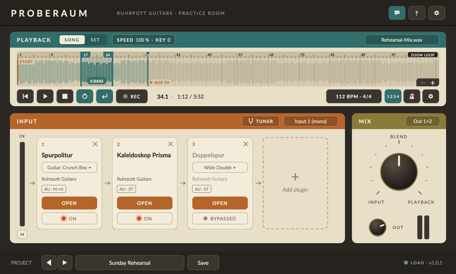Toggle the return-to-start arrow button

pos(105,96)
